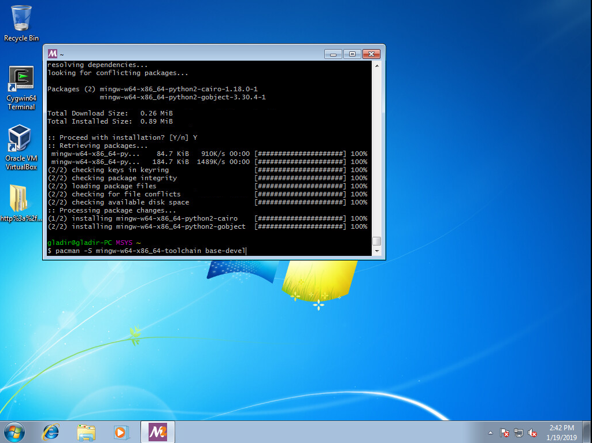Open Windows Media Player from the taskbar
The image size is (592, 443).
[121, 431]
